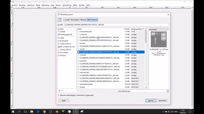This screenshot has width=204, height=114.
Task: Open the Alle afbeeldingen filter dropdown
Action: [143, 91]
